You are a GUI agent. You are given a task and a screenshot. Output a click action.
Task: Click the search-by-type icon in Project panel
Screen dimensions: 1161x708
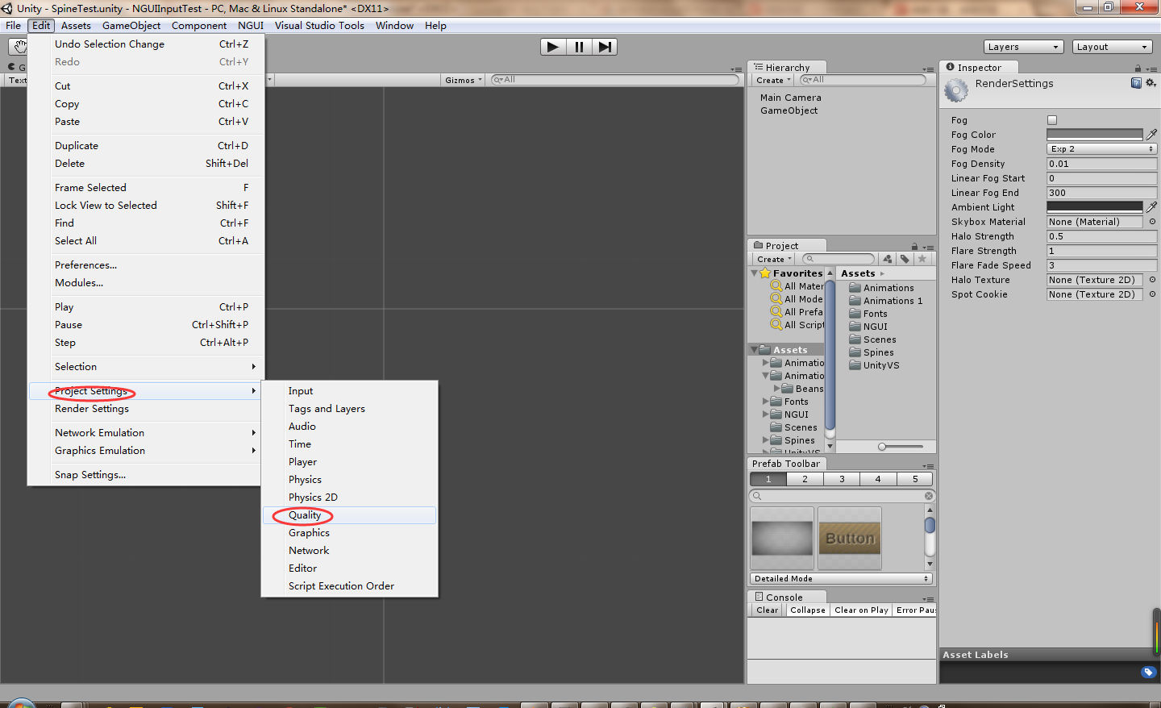887,258
